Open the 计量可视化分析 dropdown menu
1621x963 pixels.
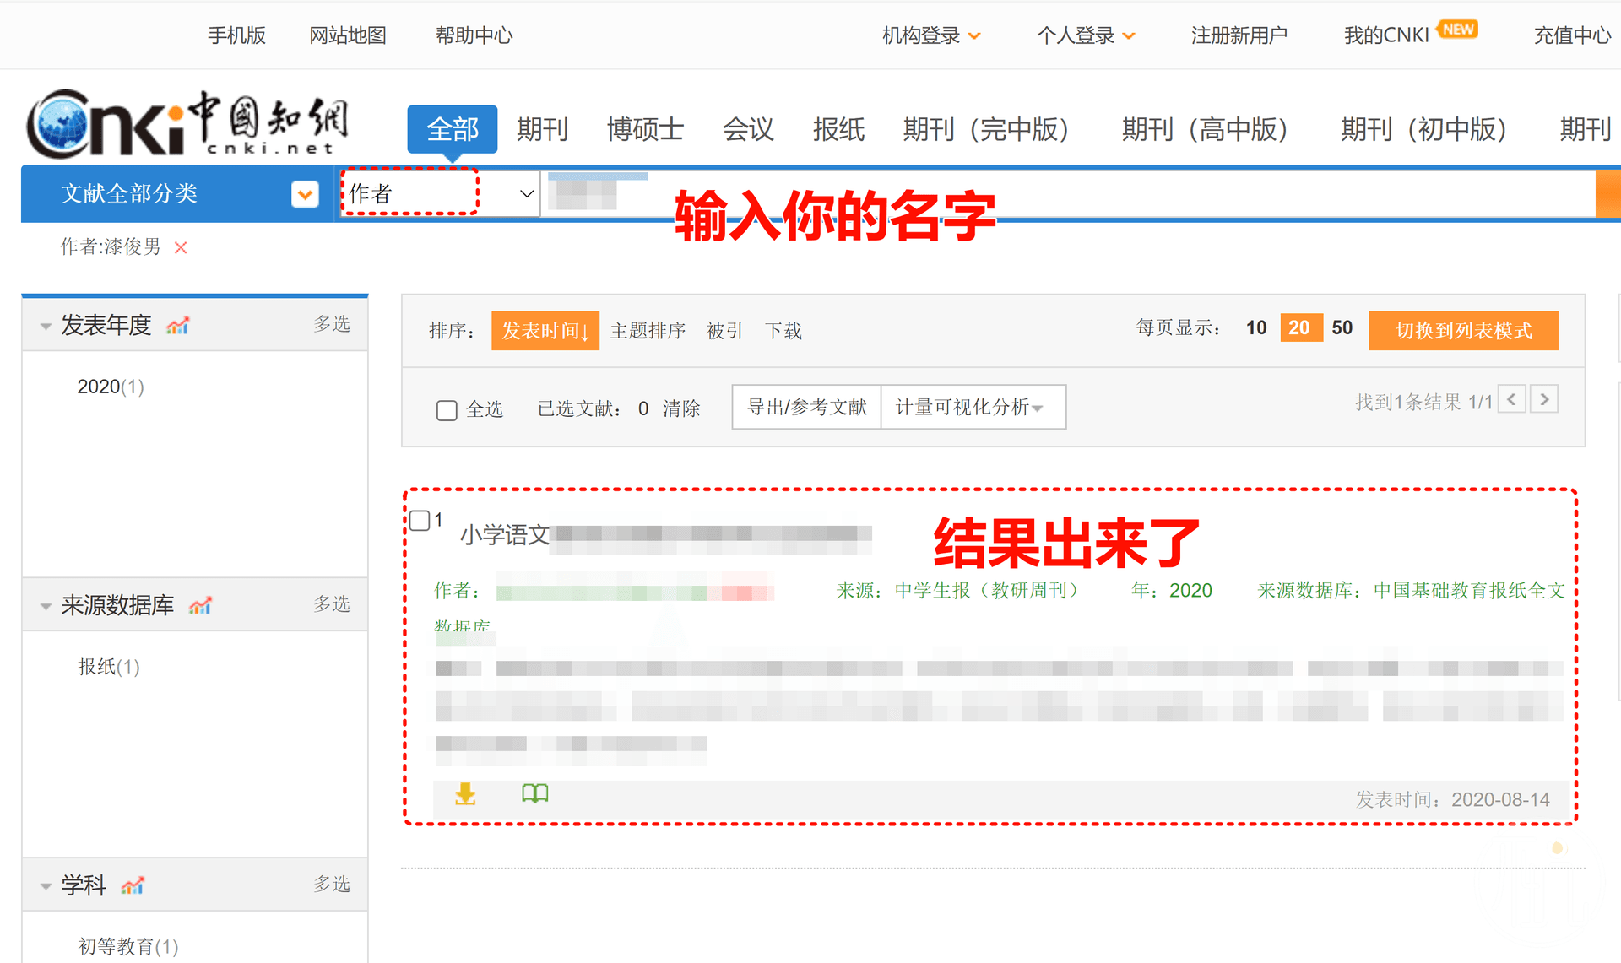(971, 408)
